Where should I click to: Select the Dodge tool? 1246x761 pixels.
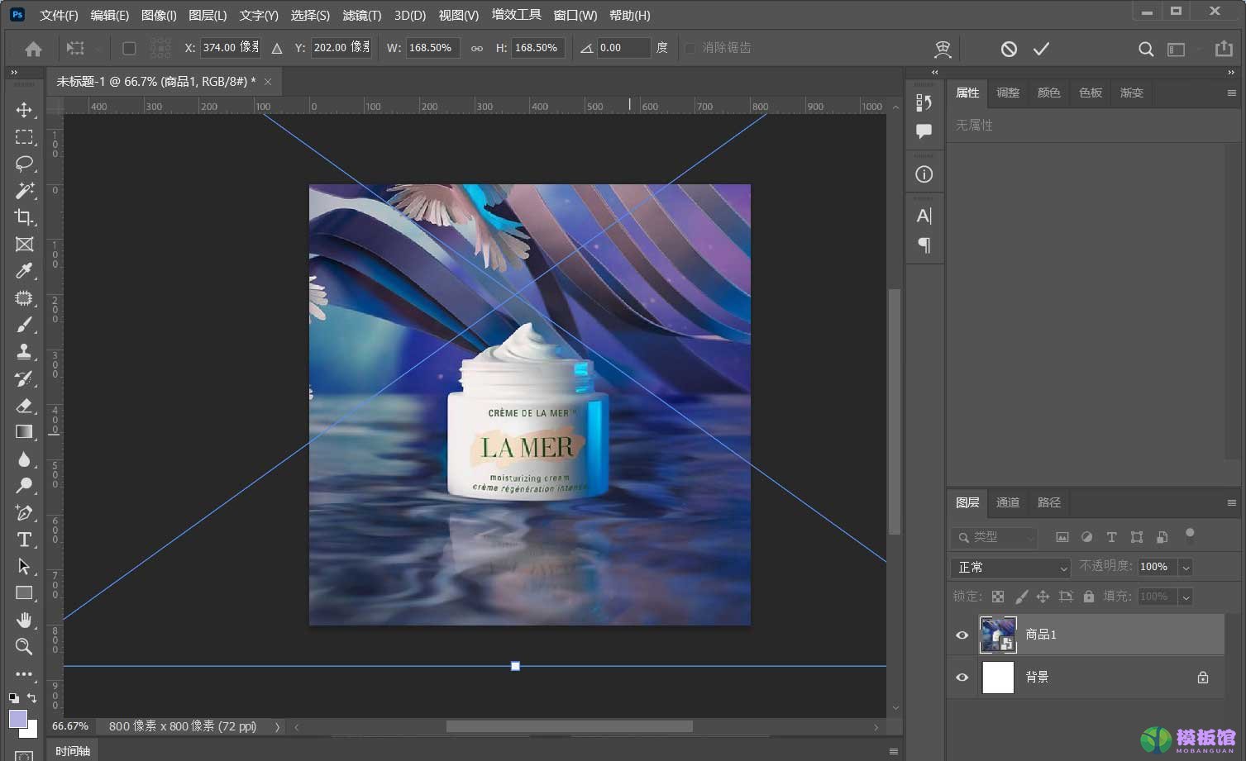(x=24, y=485)
